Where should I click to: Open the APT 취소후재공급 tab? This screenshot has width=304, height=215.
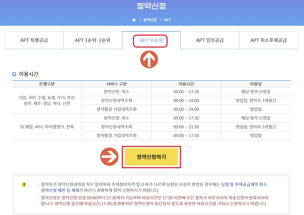click(268, 40)
